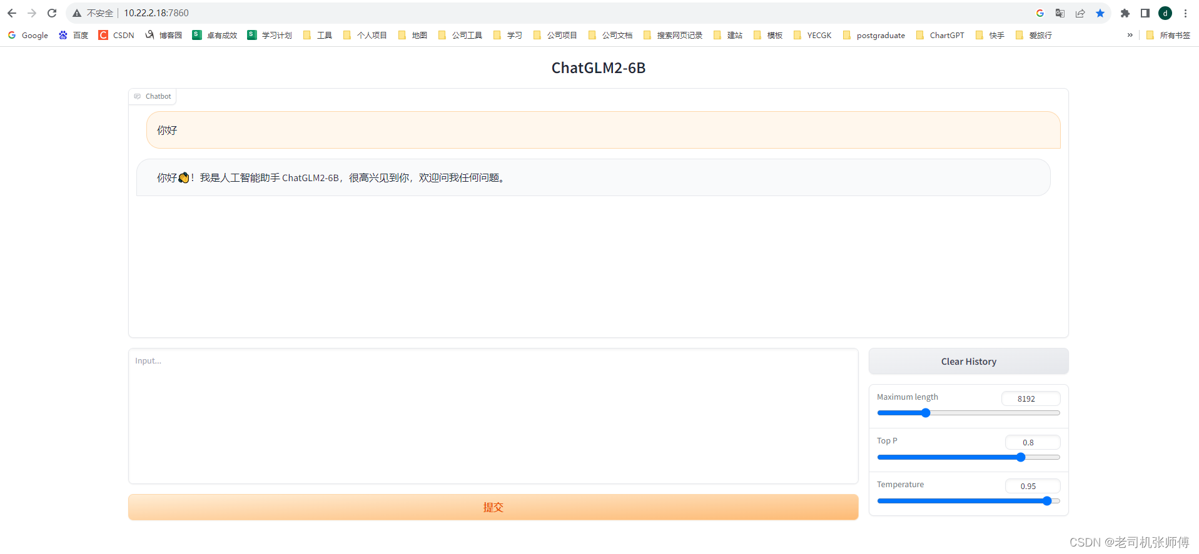Click the Chatbot label tag
Screen dimensions: 1199x554
pos(153,96)
